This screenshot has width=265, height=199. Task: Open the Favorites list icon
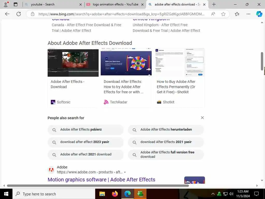[237, 14]
